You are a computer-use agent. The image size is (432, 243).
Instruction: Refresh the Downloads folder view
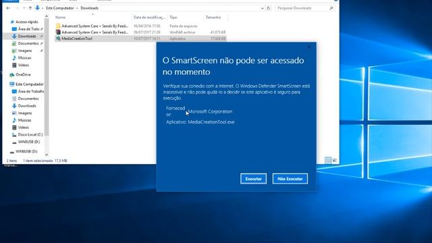(269, 8)
